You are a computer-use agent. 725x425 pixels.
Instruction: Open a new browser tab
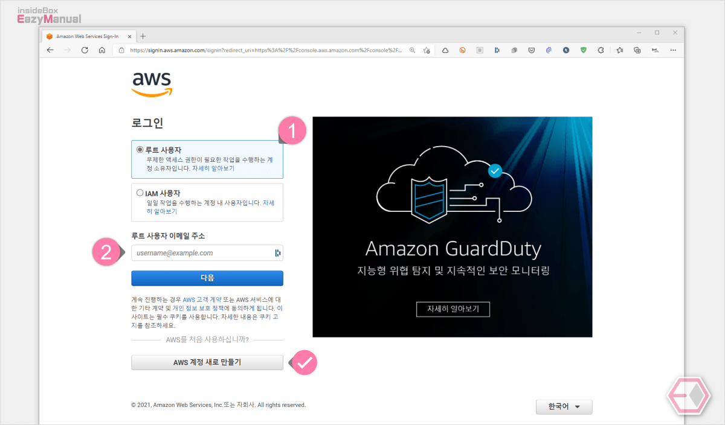(143, 36)
